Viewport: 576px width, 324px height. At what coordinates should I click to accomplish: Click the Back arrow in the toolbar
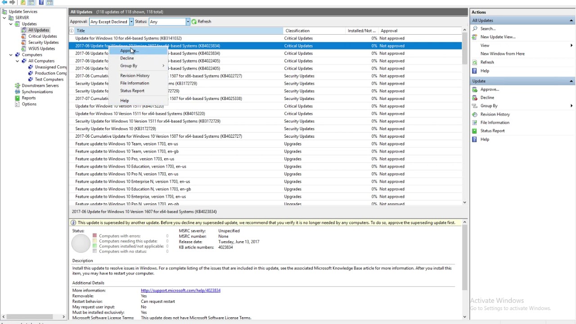click(4, 2)
